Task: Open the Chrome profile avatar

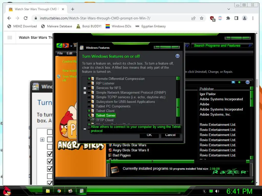Action: (244, 18)
